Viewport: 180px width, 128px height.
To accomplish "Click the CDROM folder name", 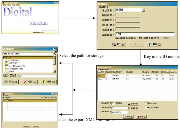I will click(14, 60).
